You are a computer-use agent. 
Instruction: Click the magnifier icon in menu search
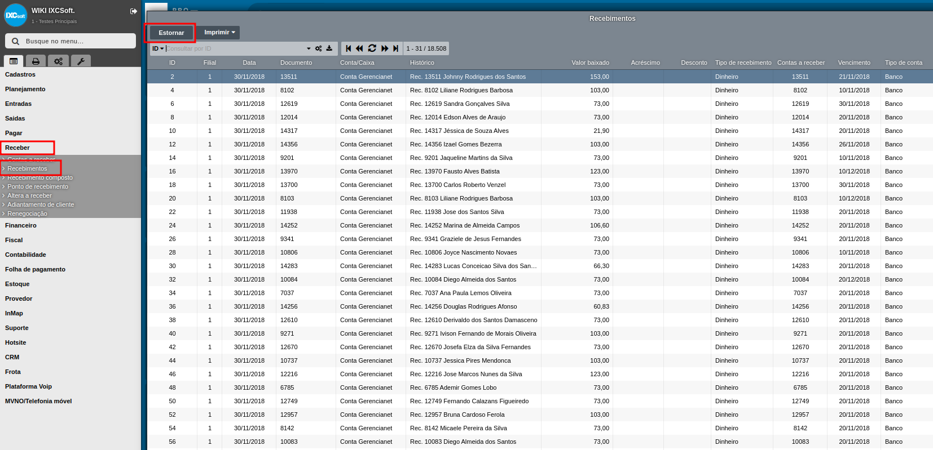(x=15, y=41)
